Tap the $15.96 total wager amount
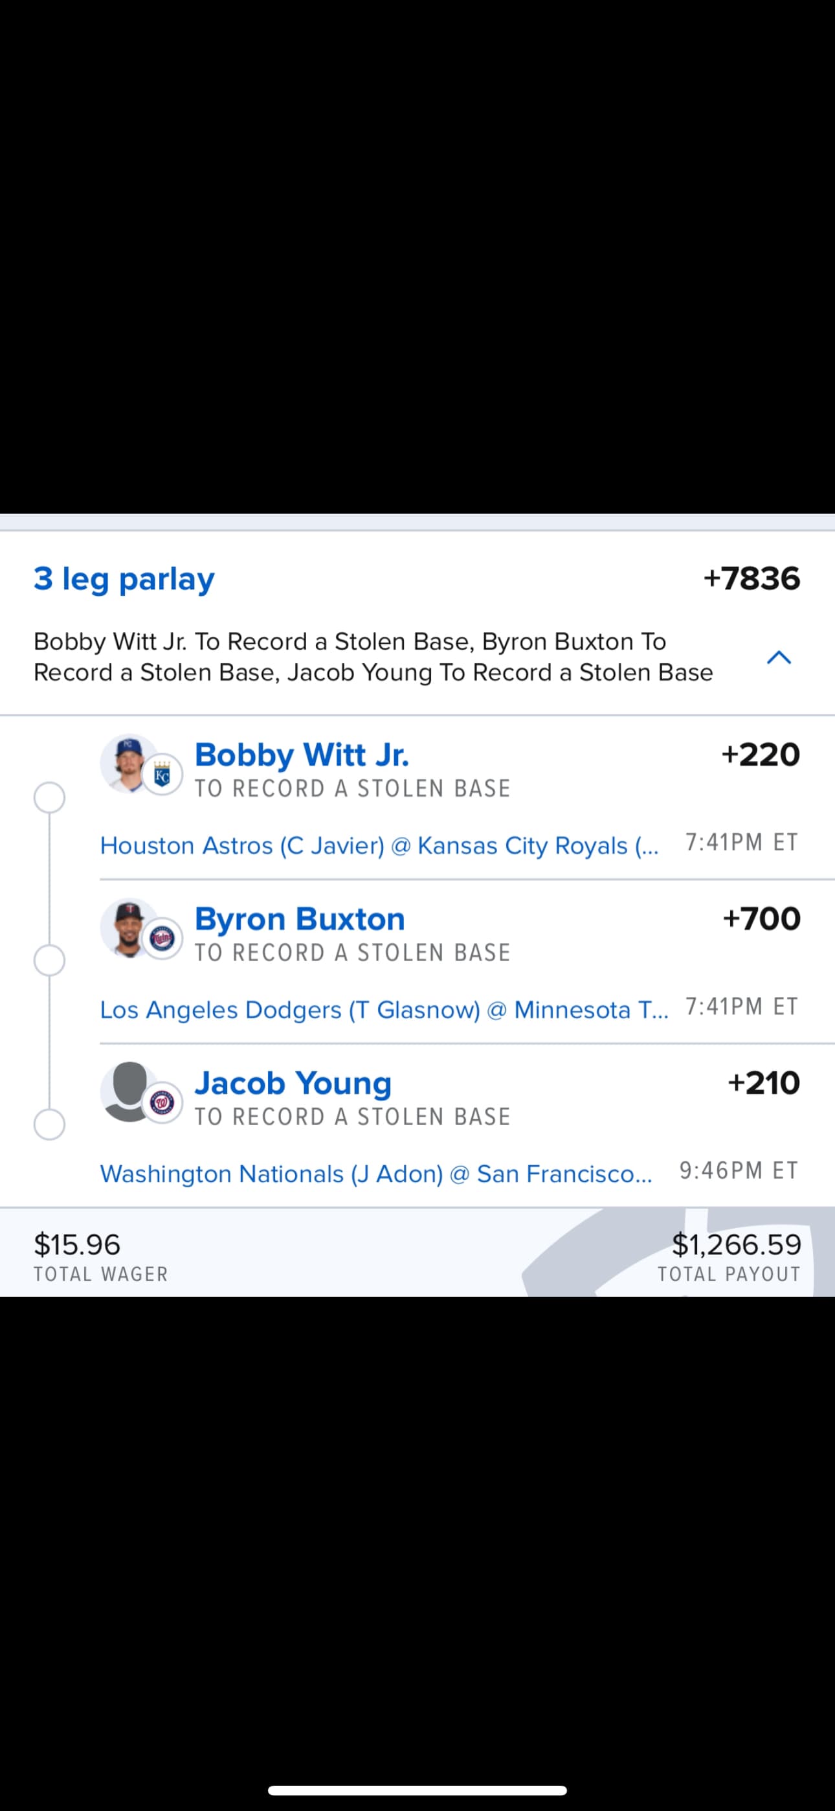 [x=77, y=1244]
